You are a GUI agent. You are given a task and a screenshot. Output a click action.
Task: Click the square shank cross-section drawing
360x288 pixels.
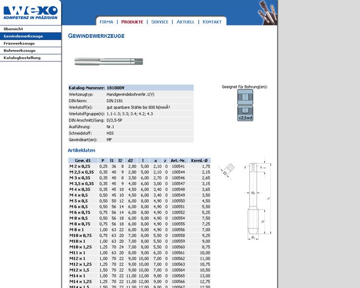[227, 171]
